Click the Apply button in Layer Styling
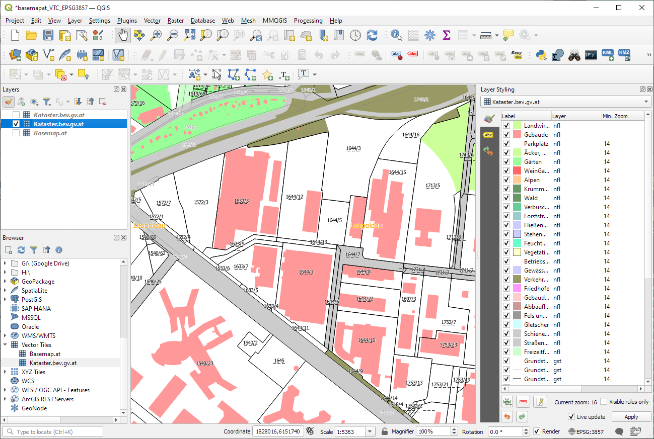The image size is (654, 439). [x=631, y=417]
